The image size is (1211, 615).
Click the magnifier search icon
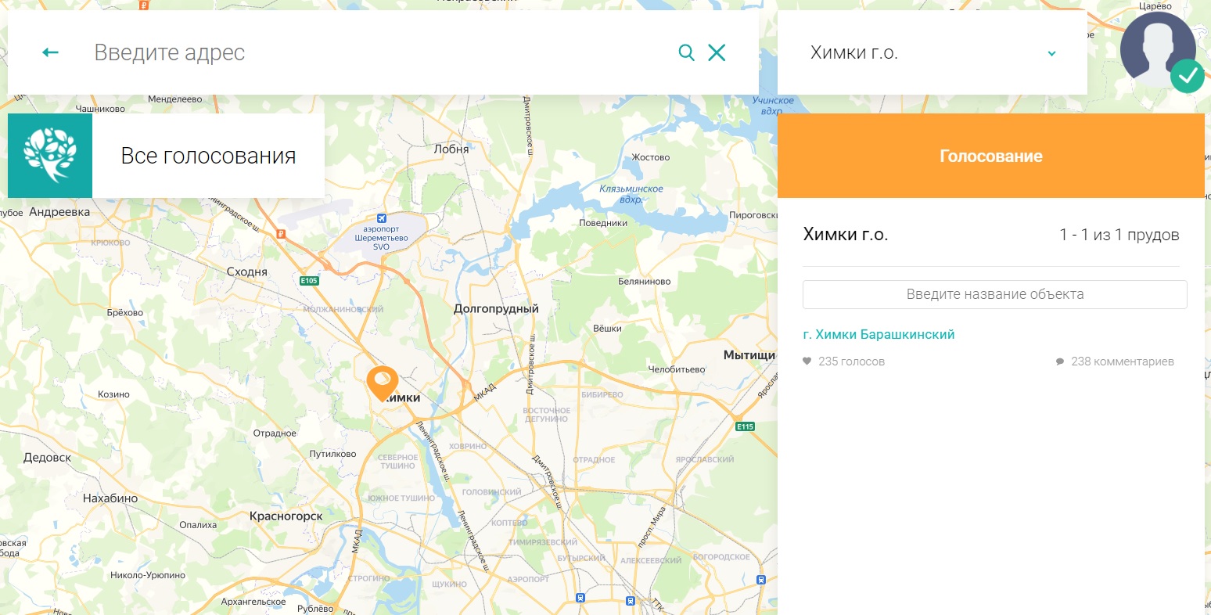pos(686,52)
